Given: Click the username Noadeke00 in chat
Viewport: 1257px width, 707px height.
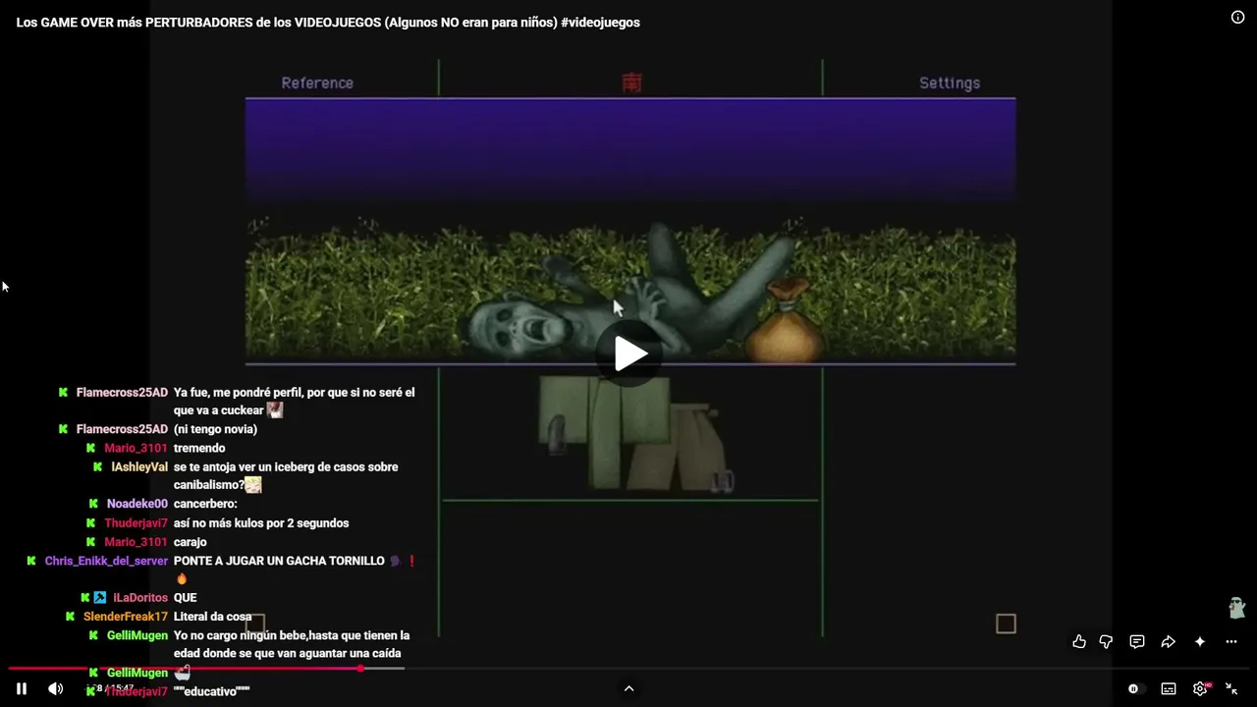Looking at the screenshot, I should click(137, 505).
